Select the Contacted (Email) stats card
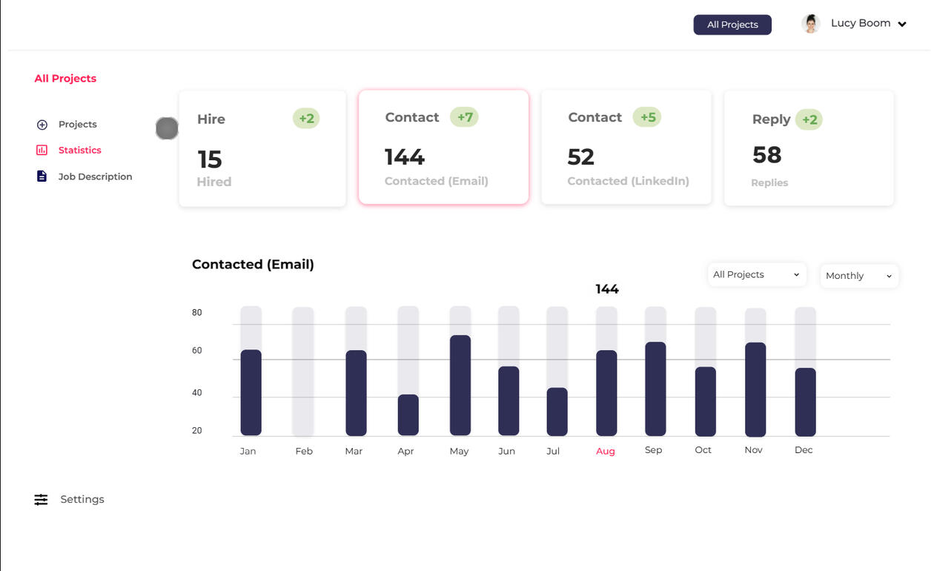The width and height of the screenshot is (934, 571). [x=443, y=148]
